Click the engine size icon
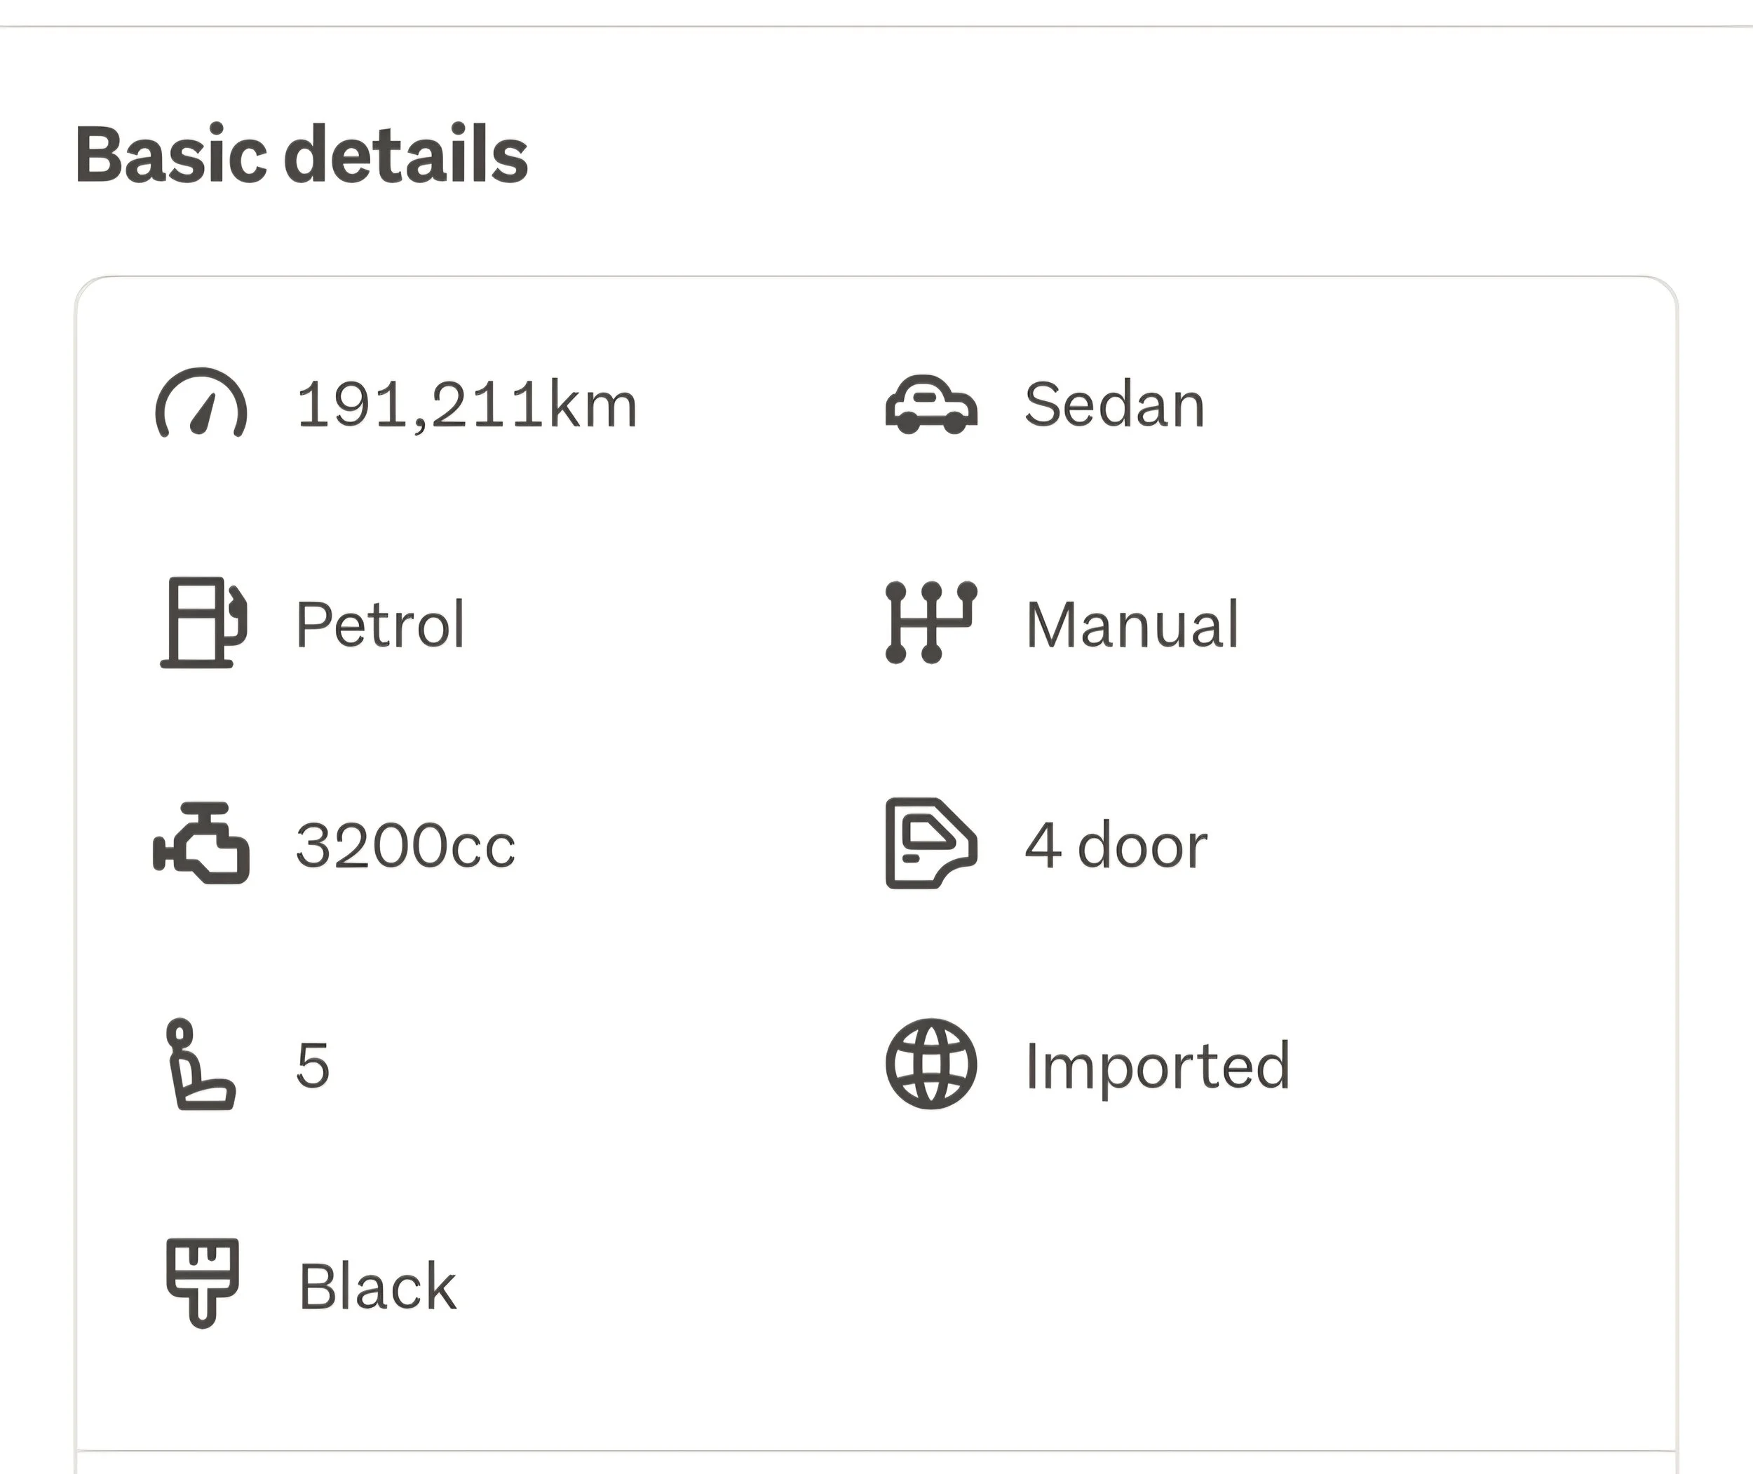Image resolution: width=1753 pixels, height=1474 pixels. click(x=201, y=843)
